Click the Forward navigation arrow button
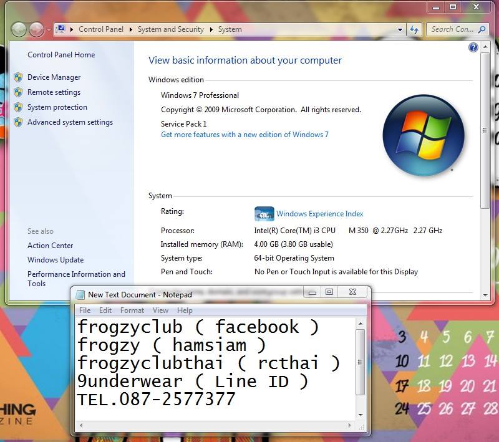This screenshot has width=499, height=442. 36,29
